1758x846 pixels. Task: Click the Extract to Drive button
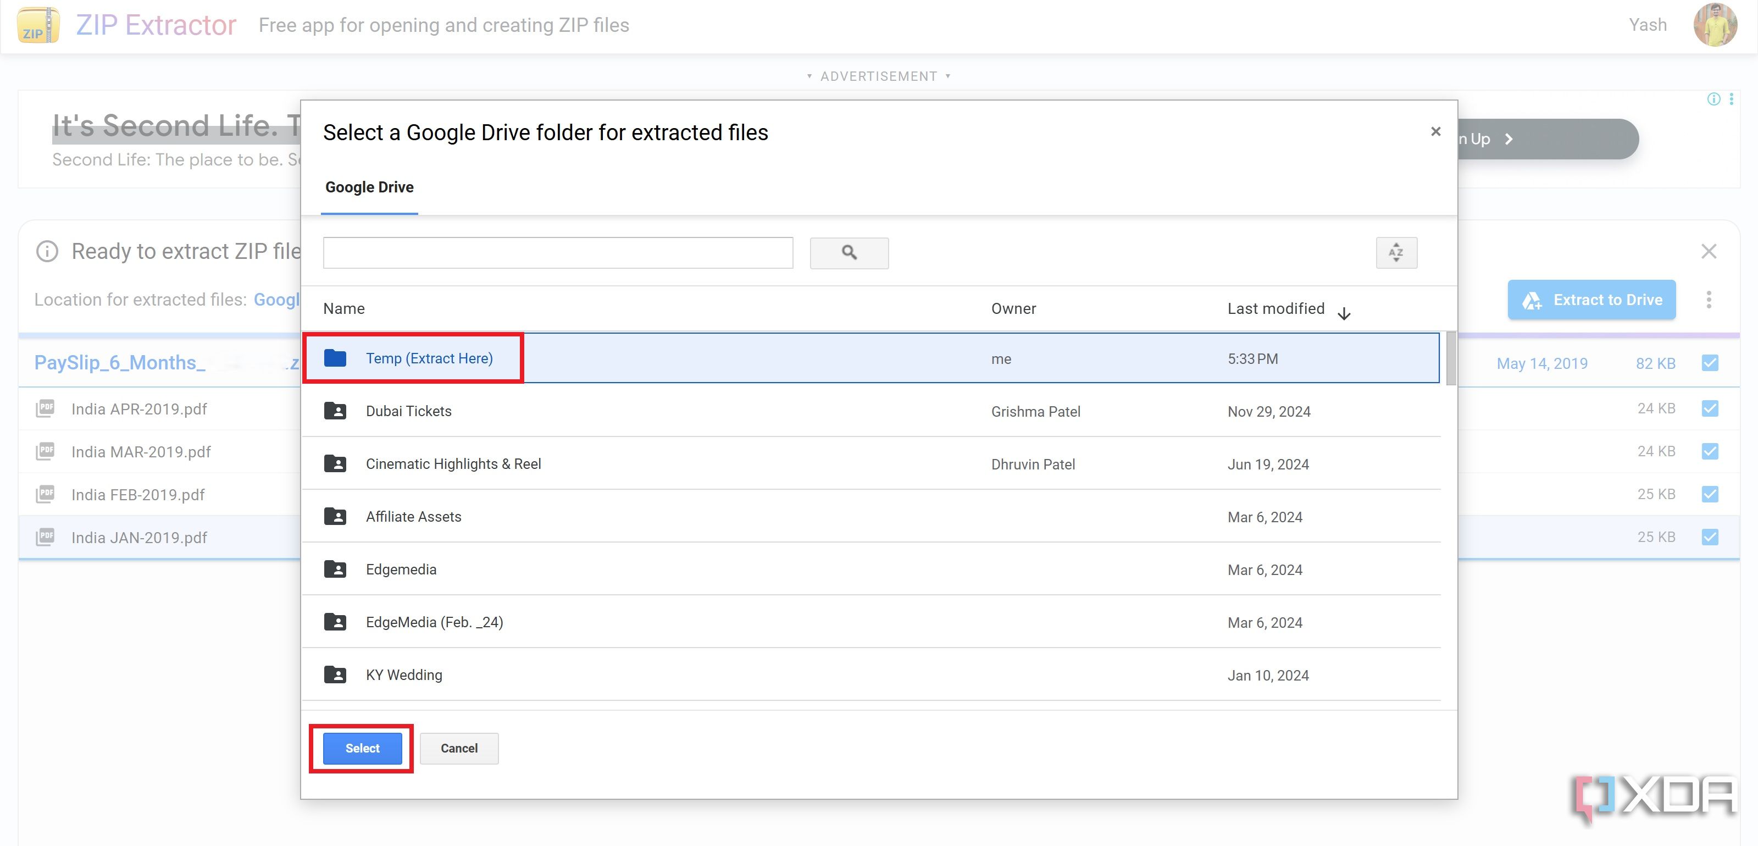point(1591,300)
